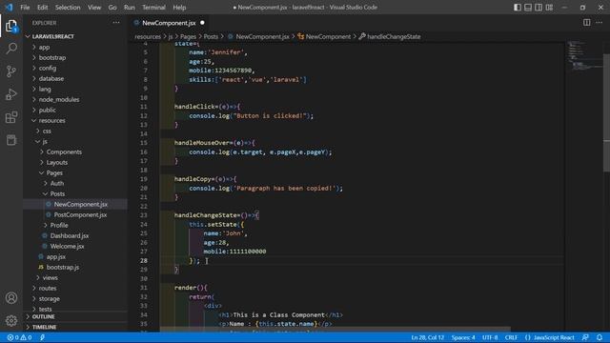Open the Edit menu
The width and height of the screenshot is (610, 343).
point(42,7)
